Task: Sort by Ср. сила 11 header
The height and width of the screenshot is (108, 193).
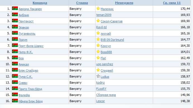Action: coord(172,3)
